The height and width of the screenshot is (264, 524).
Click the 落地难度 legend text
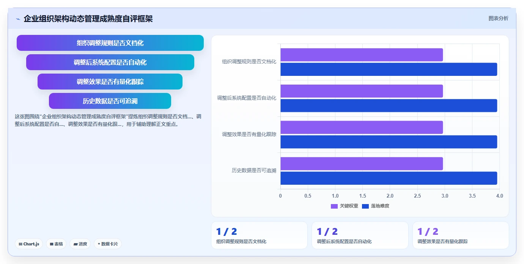(380, 206)
